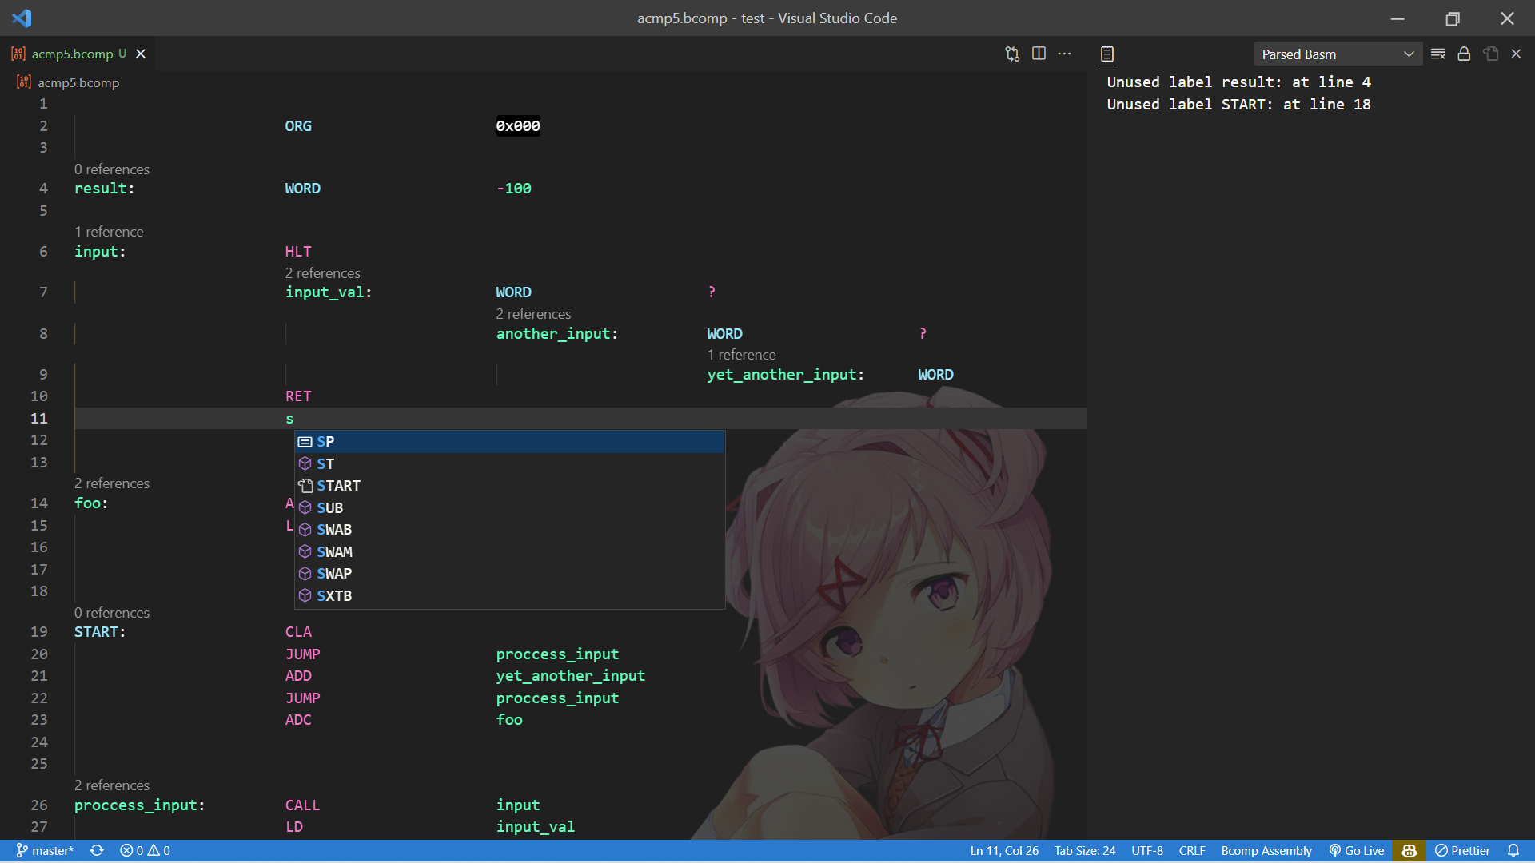Click the master branch indicator

point(46,851)
